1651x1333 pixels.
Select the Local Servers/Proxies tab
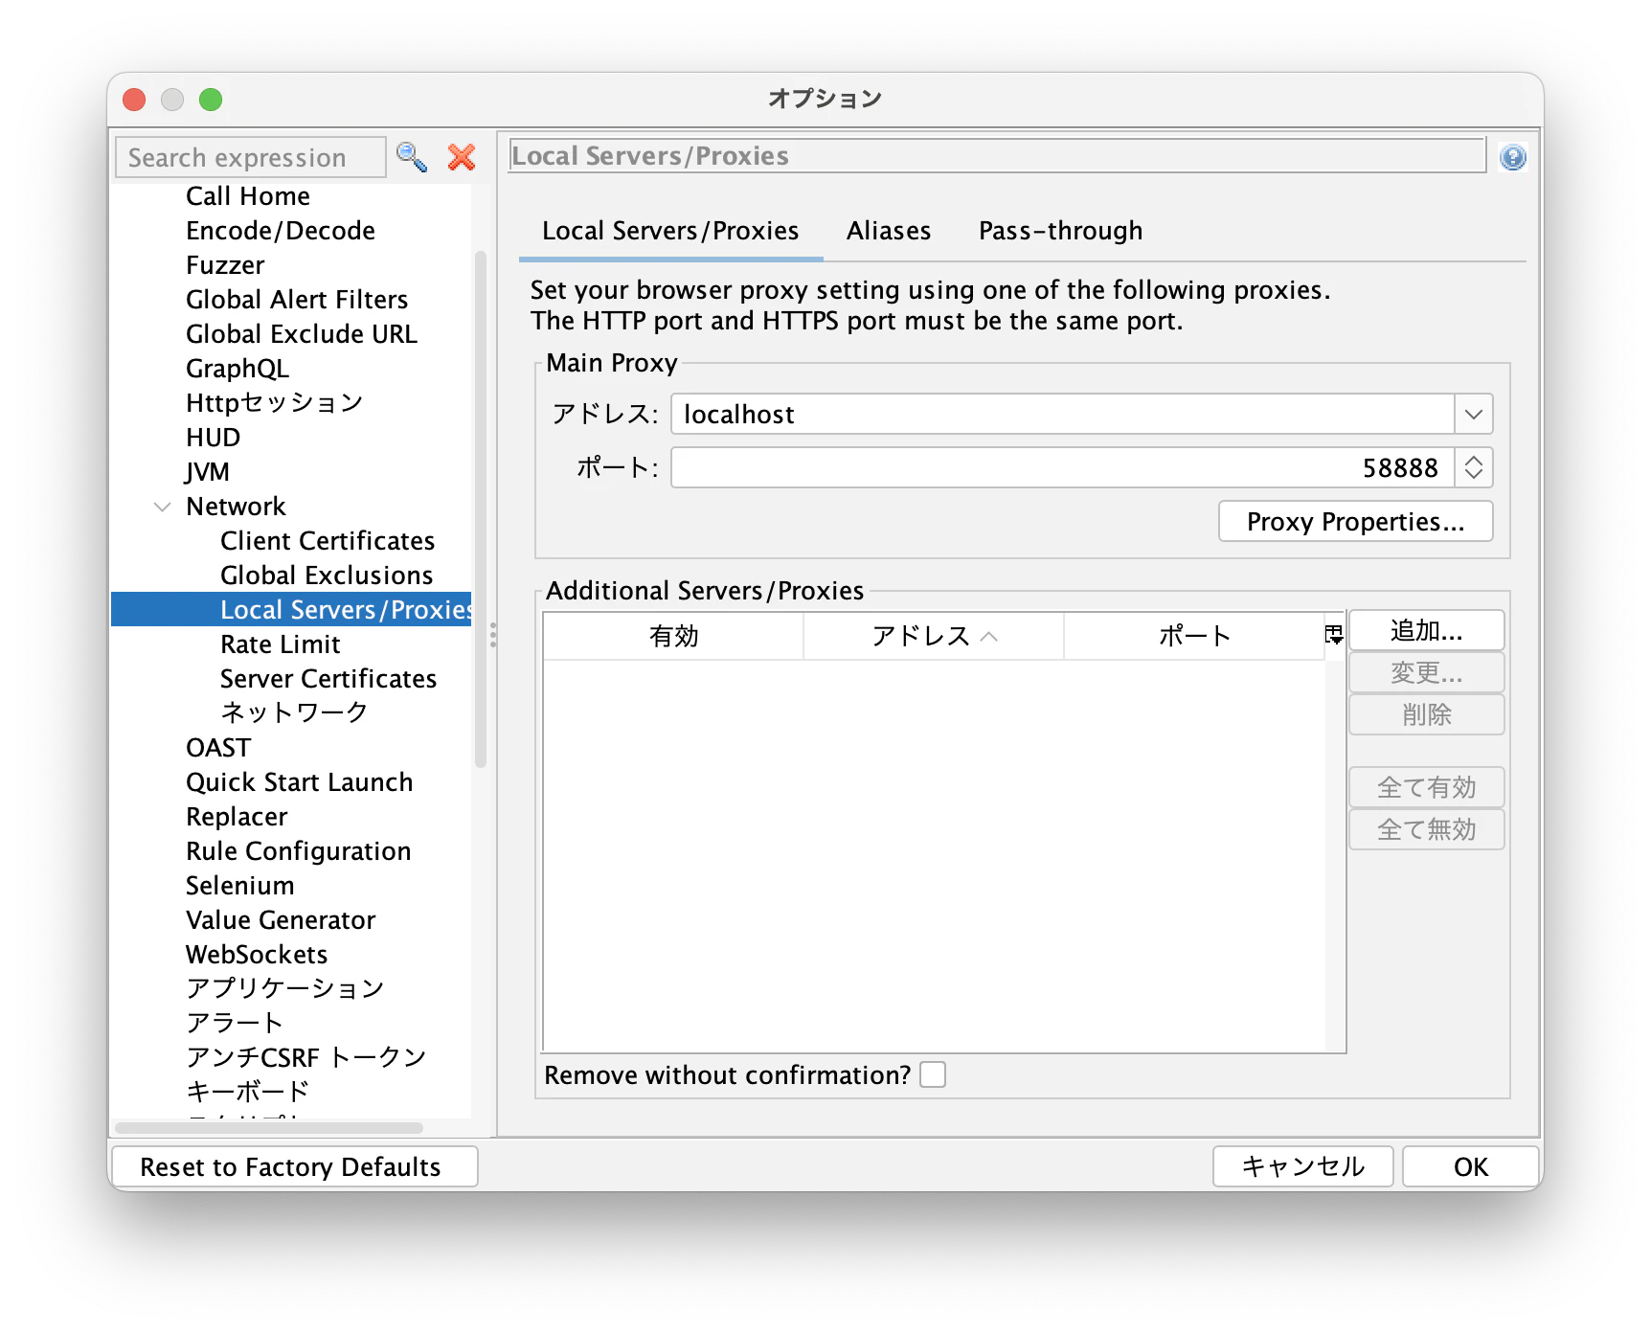tap(670, 231)
